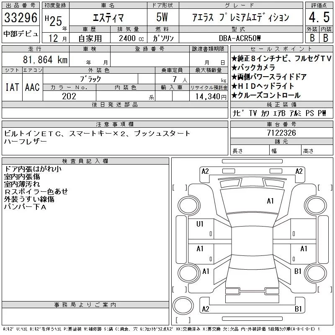The height and width of the screenshot is (335, 335).
Task: Click the U1 dent mark on the car diagram
Action: click(x=200, y=224)
